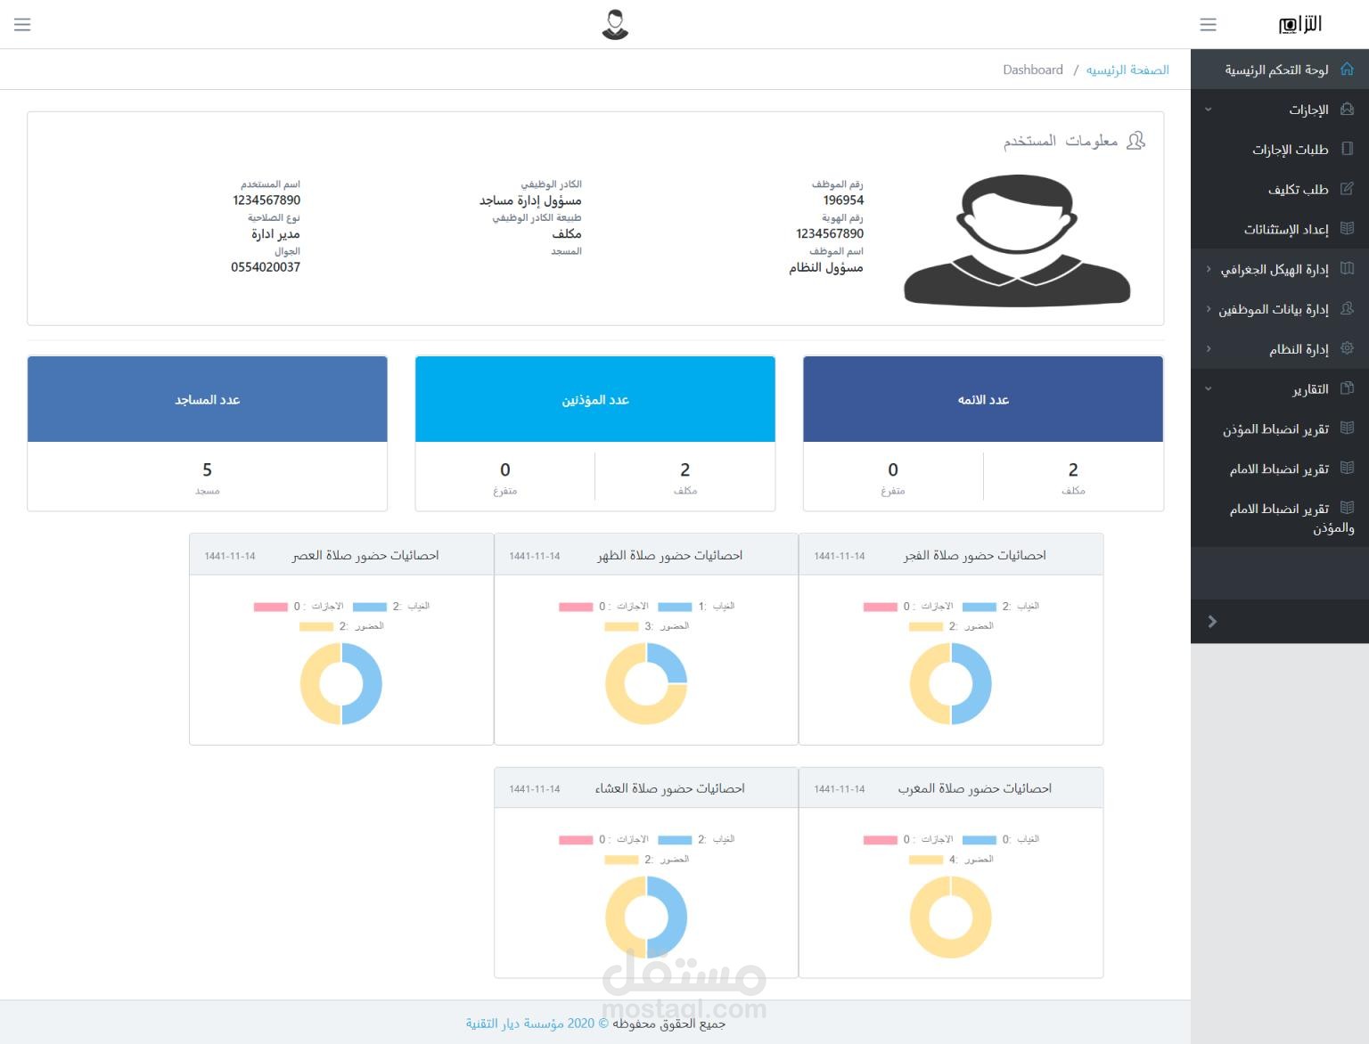Expand إدارة الهيكل الجغرافي submenu

1209,269
